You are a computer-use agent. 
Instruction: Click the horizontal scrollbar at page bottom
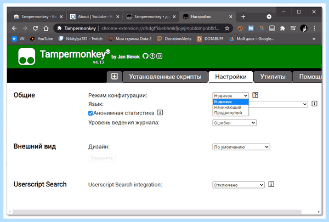tap(157, 212)
